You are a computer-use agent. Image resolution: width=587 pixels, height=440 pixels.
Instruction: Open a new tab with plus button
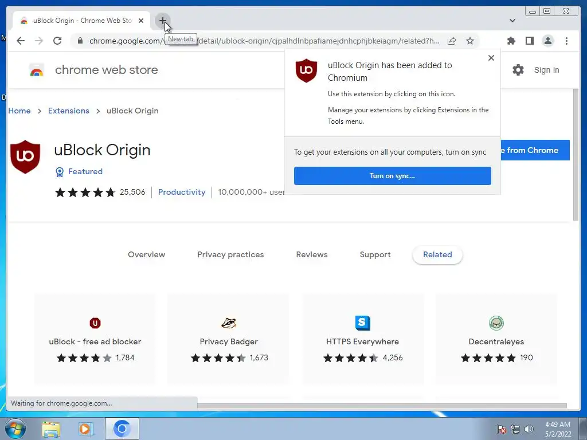(x=162, y=21)
